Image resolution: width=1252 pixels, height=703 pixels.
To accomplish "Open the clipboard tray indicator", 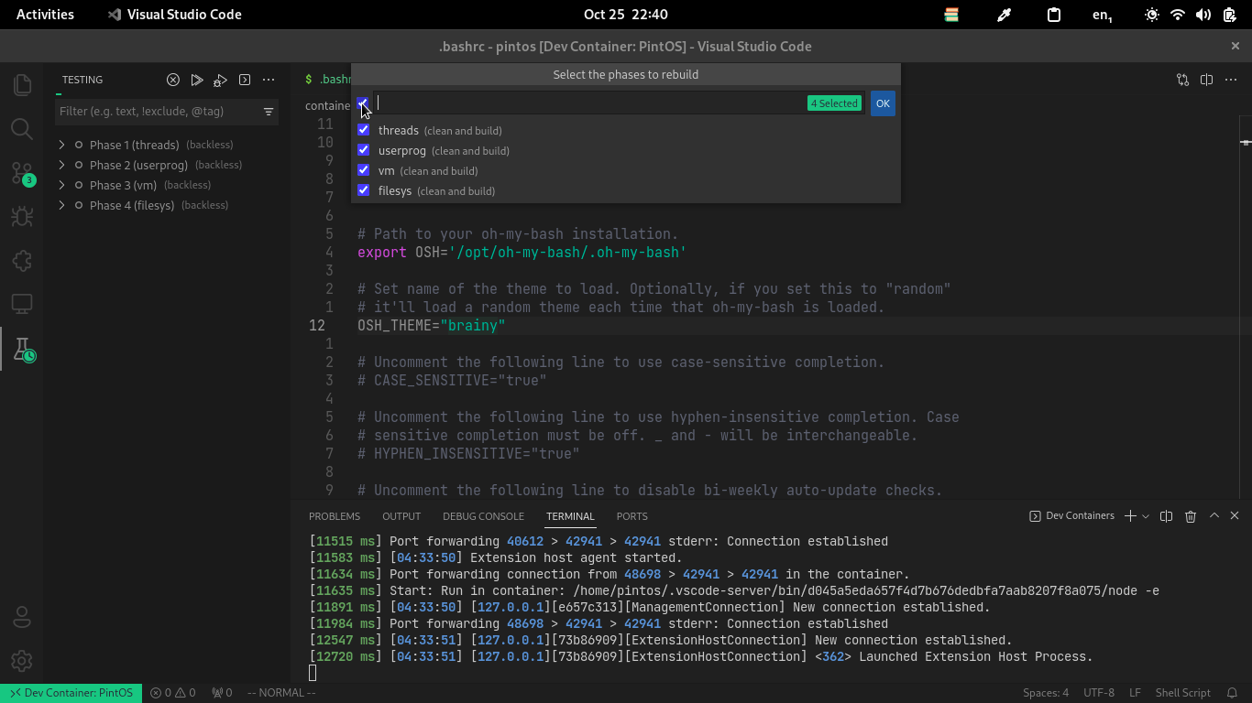I will tap(1054, 15).
